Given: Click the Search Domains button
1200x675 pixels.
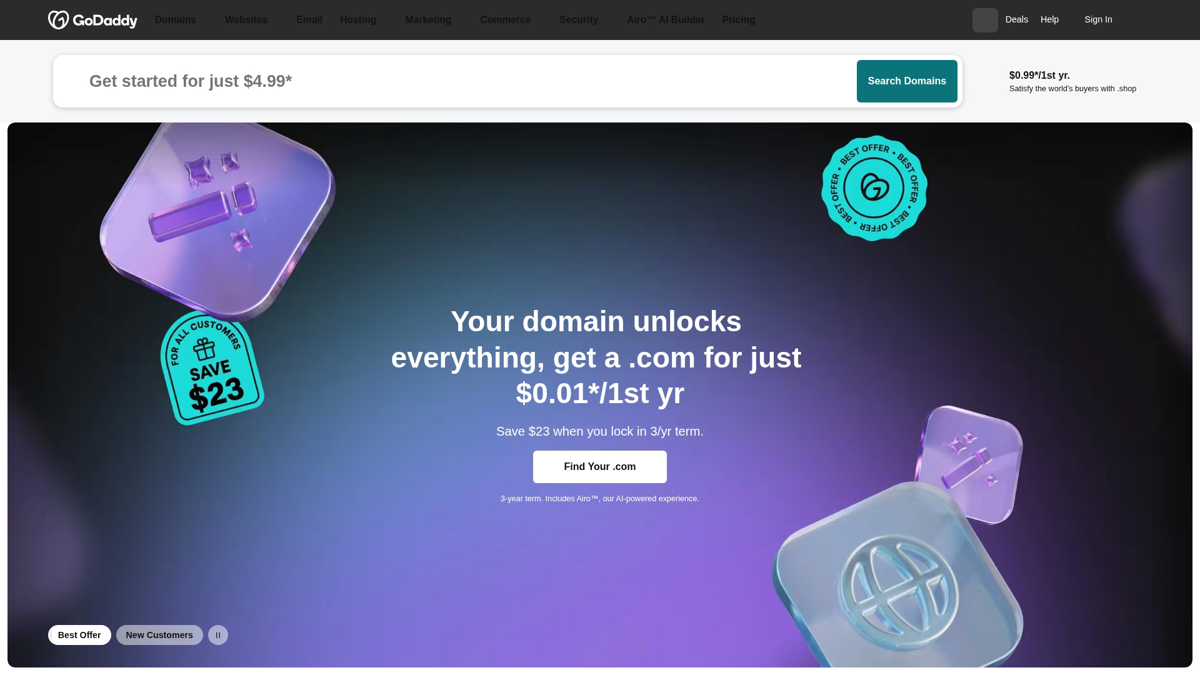Looking at the screenshot, I should pyautogui.click(x=907, y=81).
